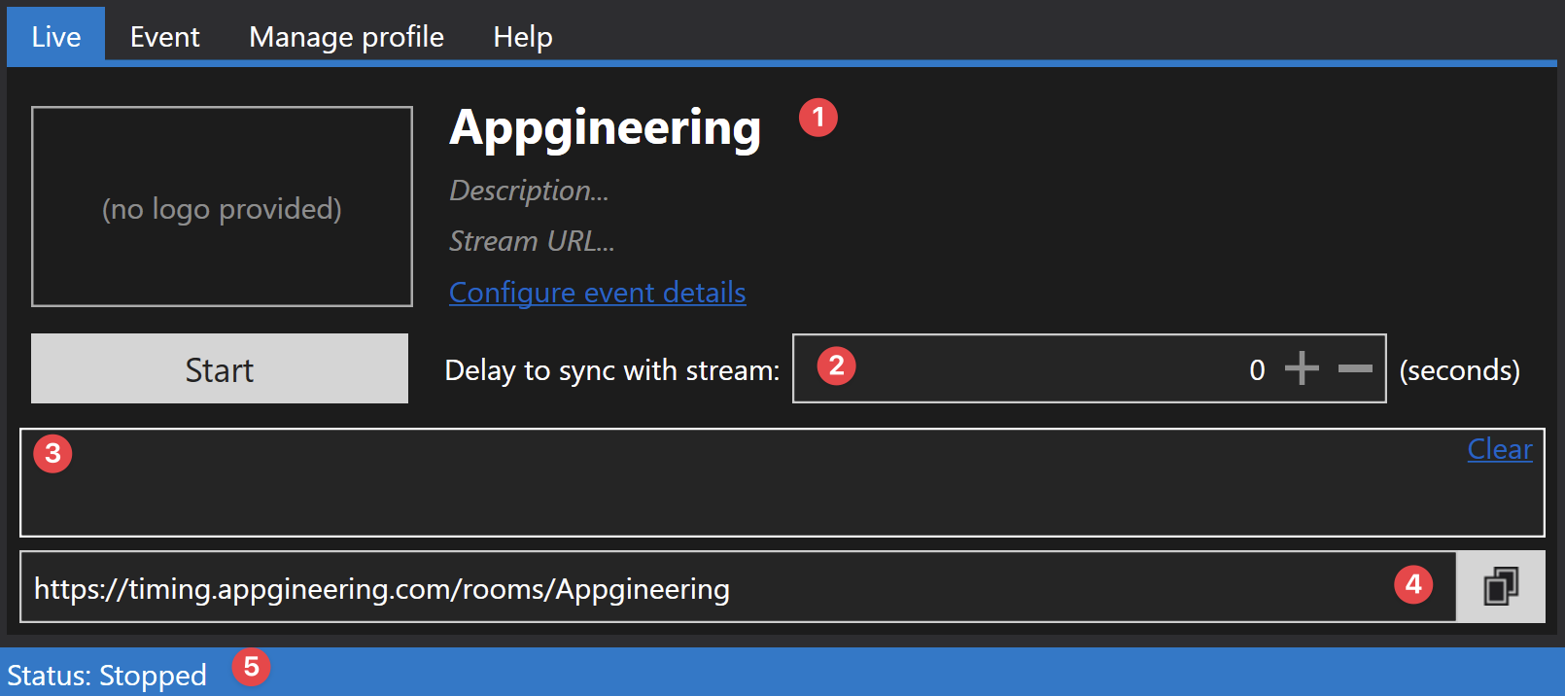Start the timing session
Viewport: 1565px width, 696px height.
(220, 368)
